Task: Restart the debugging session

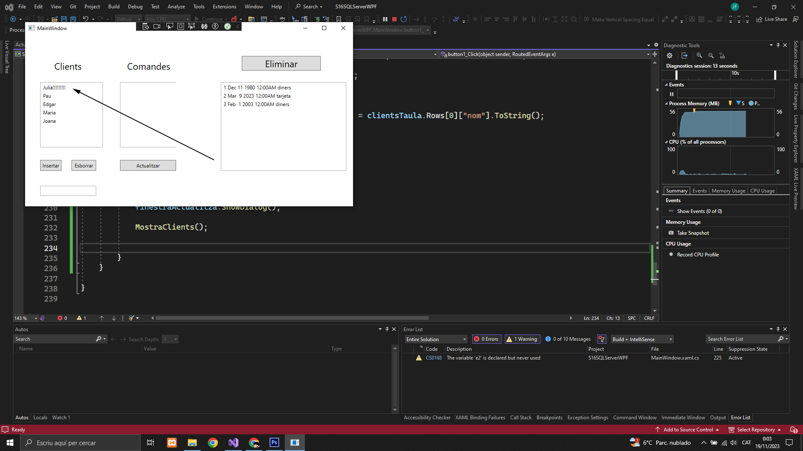Action: pos(404,19)
